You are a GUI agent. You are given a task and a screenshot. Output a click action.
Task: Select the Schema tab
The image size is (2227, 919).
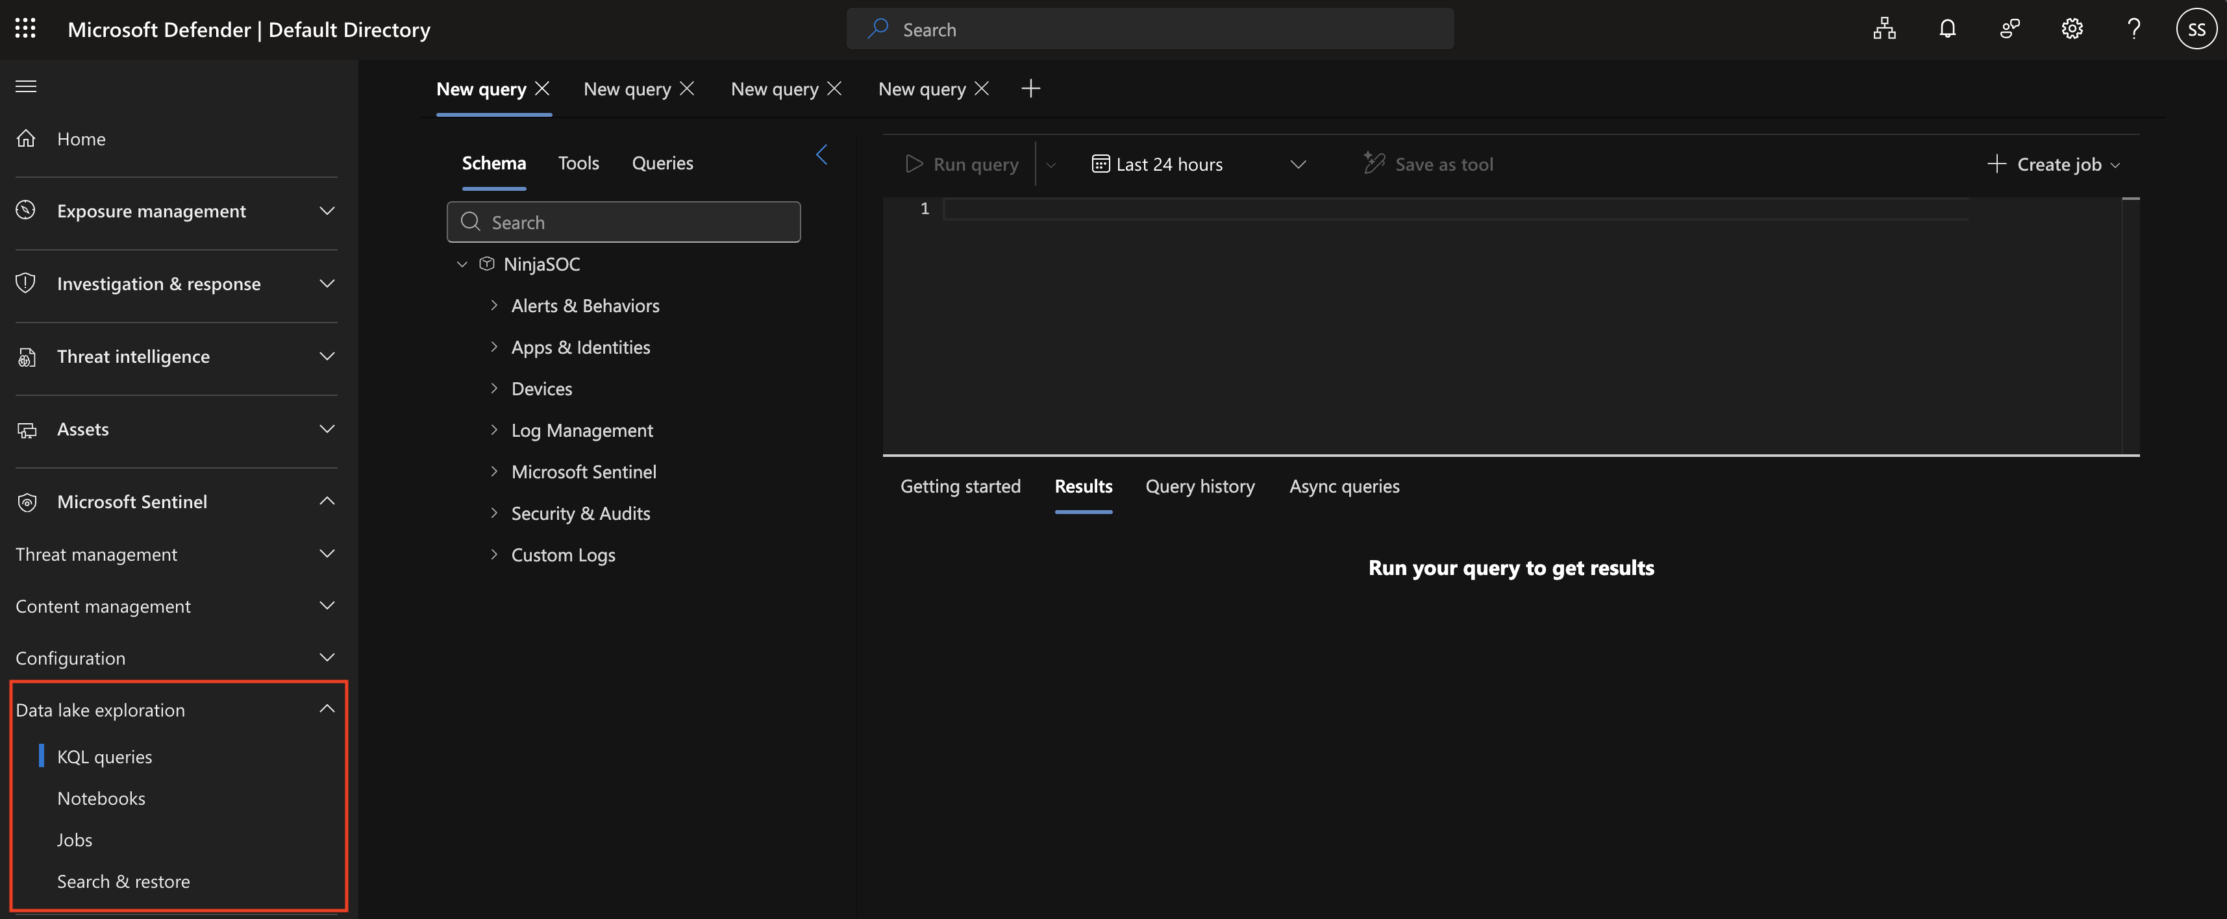(493, 162)
